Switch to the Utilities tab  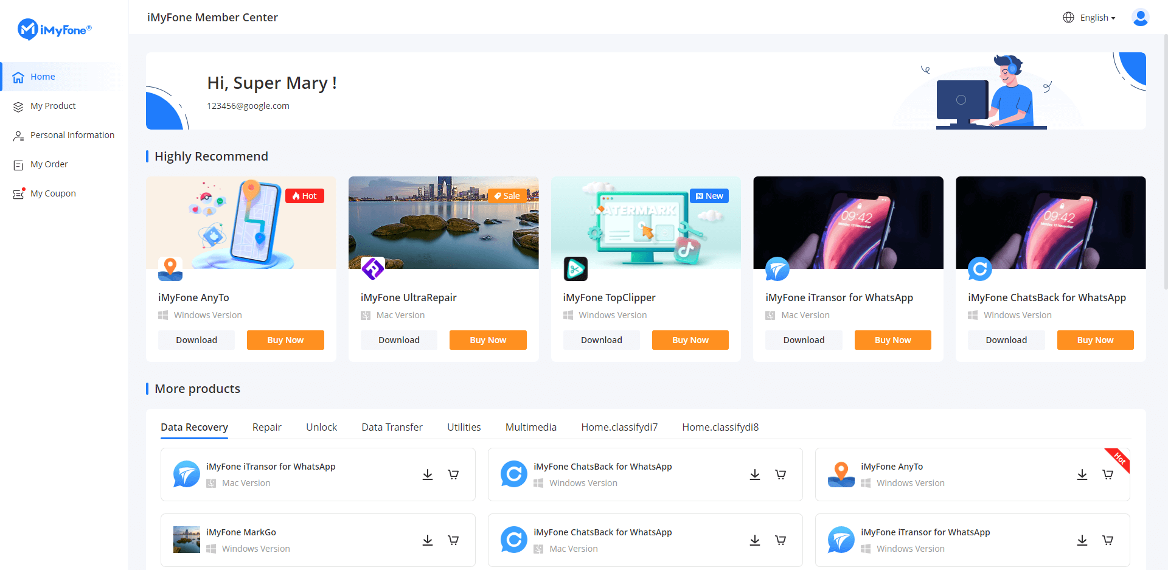[464, 427]
